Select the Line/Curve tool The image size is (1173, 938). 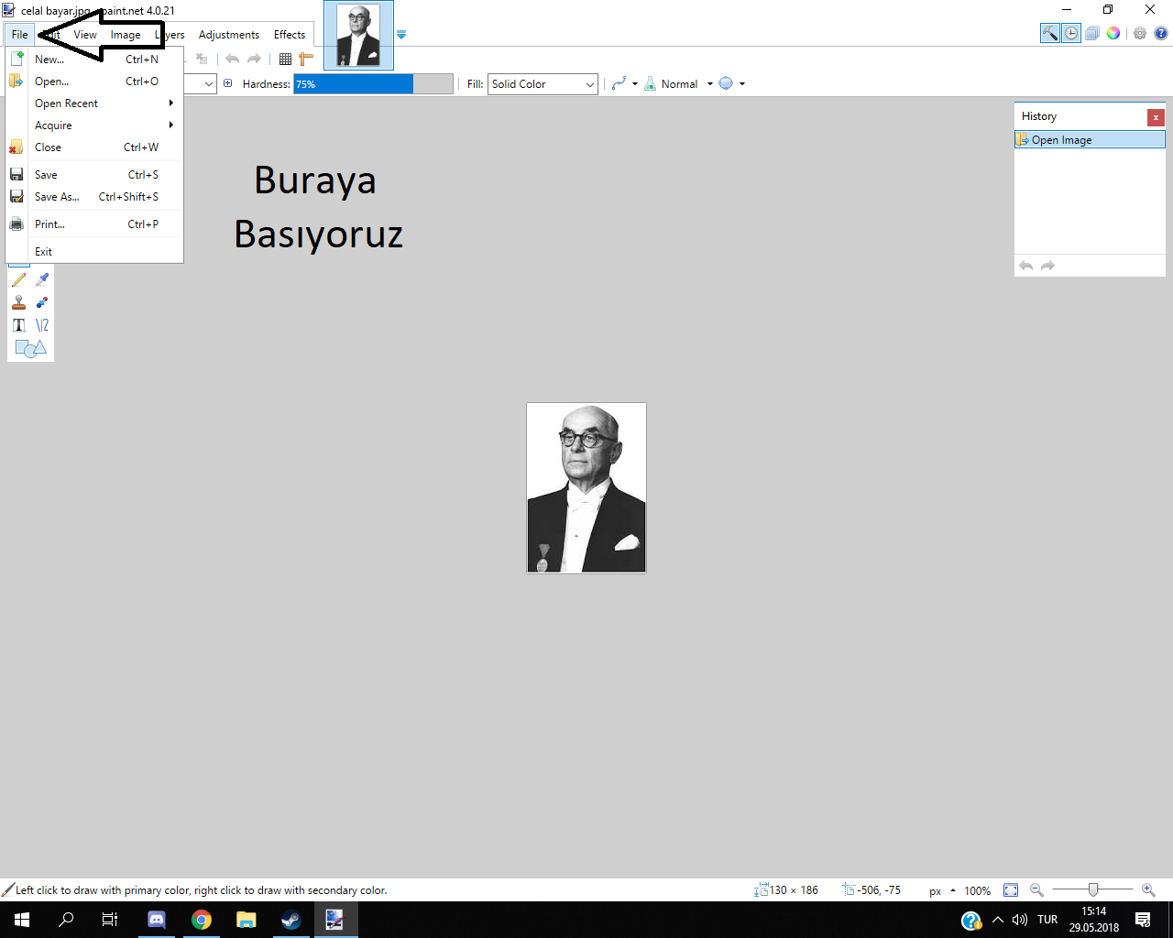coord(42,325)
